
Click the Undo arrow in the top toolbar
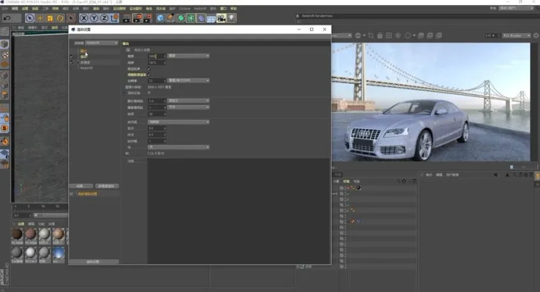[x=7, y=18]
